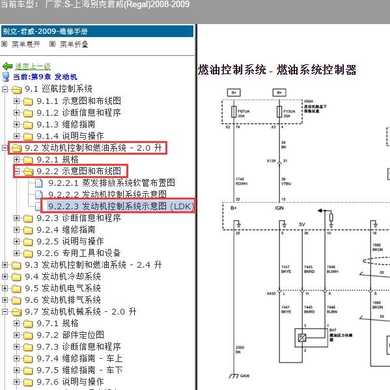The height and width of the screenshot is (390, 390).
Task: Expand the 9.1.1 示意图和布线图 node
Action: (x=16, y=101)
